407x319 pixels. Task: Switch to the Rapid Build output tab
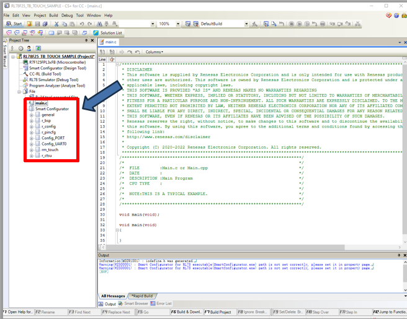coord(142,296)
